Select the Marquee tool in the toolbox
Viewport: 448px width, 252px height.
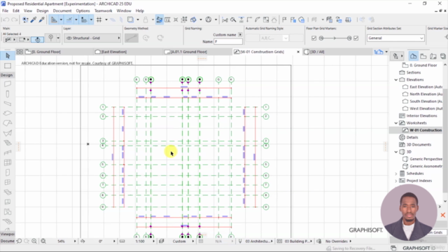pyautogui.click(x=8, y=66)
